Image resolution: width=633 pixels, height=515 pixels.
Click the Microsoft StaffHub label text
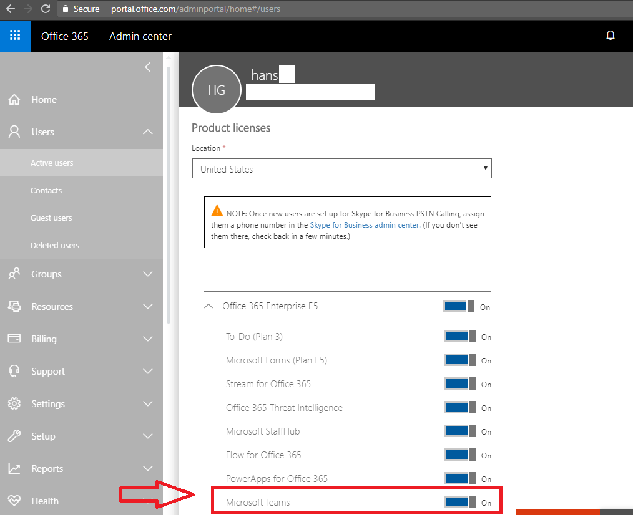pos(263,431)
